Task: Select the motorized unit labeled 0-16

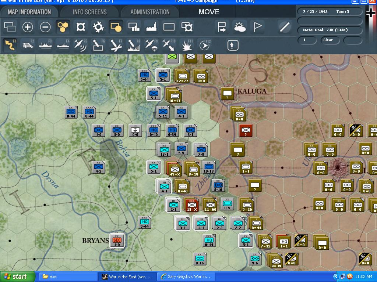Action: [200, 259]
